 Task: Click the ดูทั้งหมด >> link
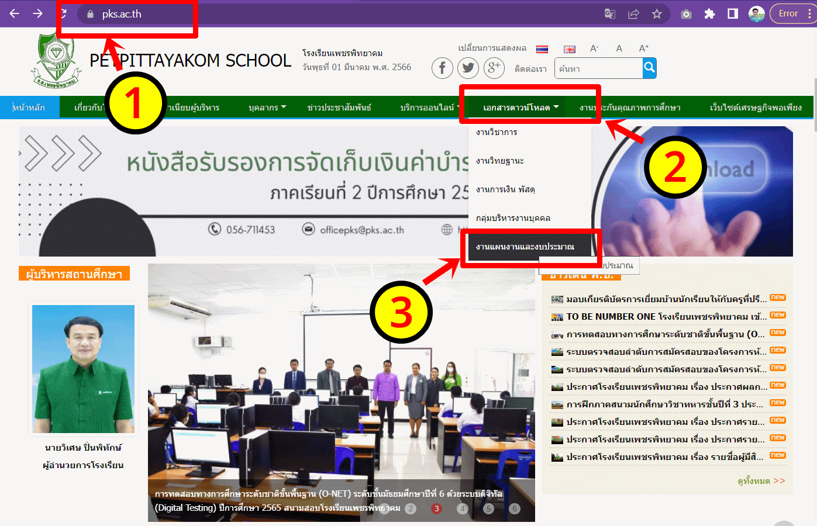pyautogui.click(x=761, y=481)
